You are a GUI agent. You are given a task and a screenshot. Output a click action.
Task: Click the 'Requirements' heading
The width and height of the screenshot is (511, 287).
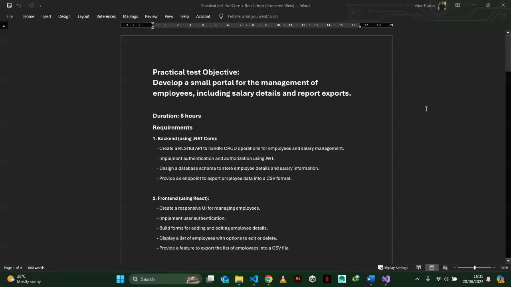(x=172, y=128)
